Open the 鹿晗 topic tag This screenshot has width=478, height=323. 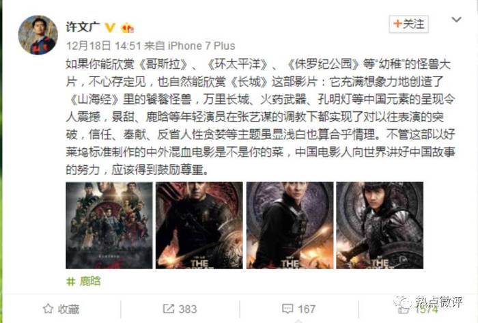90,281
